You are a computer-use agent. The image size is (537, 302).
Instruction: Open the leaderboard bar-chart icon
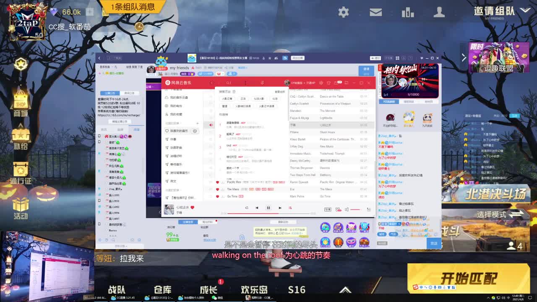click(407, 12)
